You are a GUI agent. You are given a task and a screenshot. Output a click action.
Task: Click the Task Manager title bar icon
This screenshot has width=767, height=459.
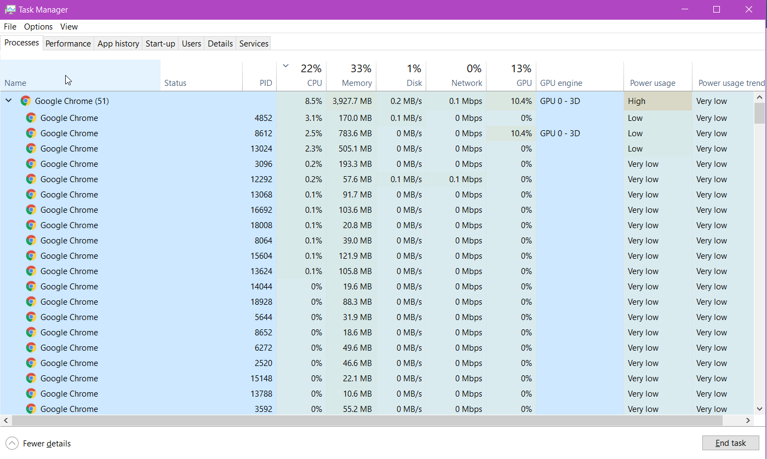point(10,9)
